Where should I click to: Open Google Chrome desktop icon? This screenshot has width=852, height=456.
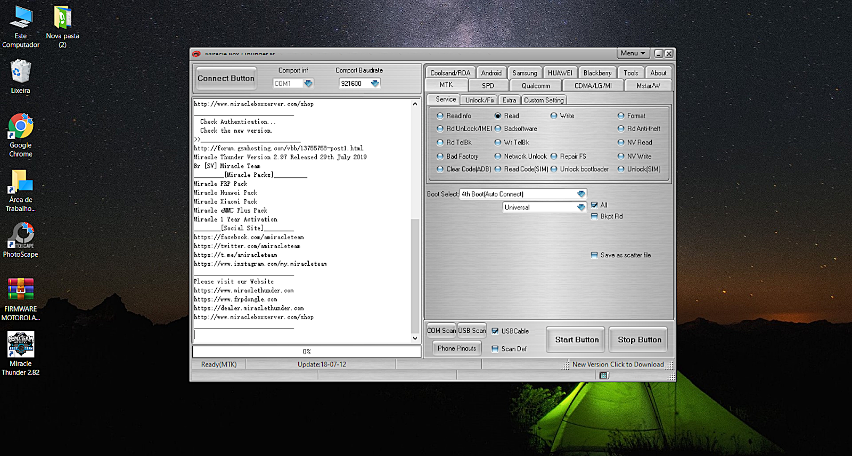point(21,127)
